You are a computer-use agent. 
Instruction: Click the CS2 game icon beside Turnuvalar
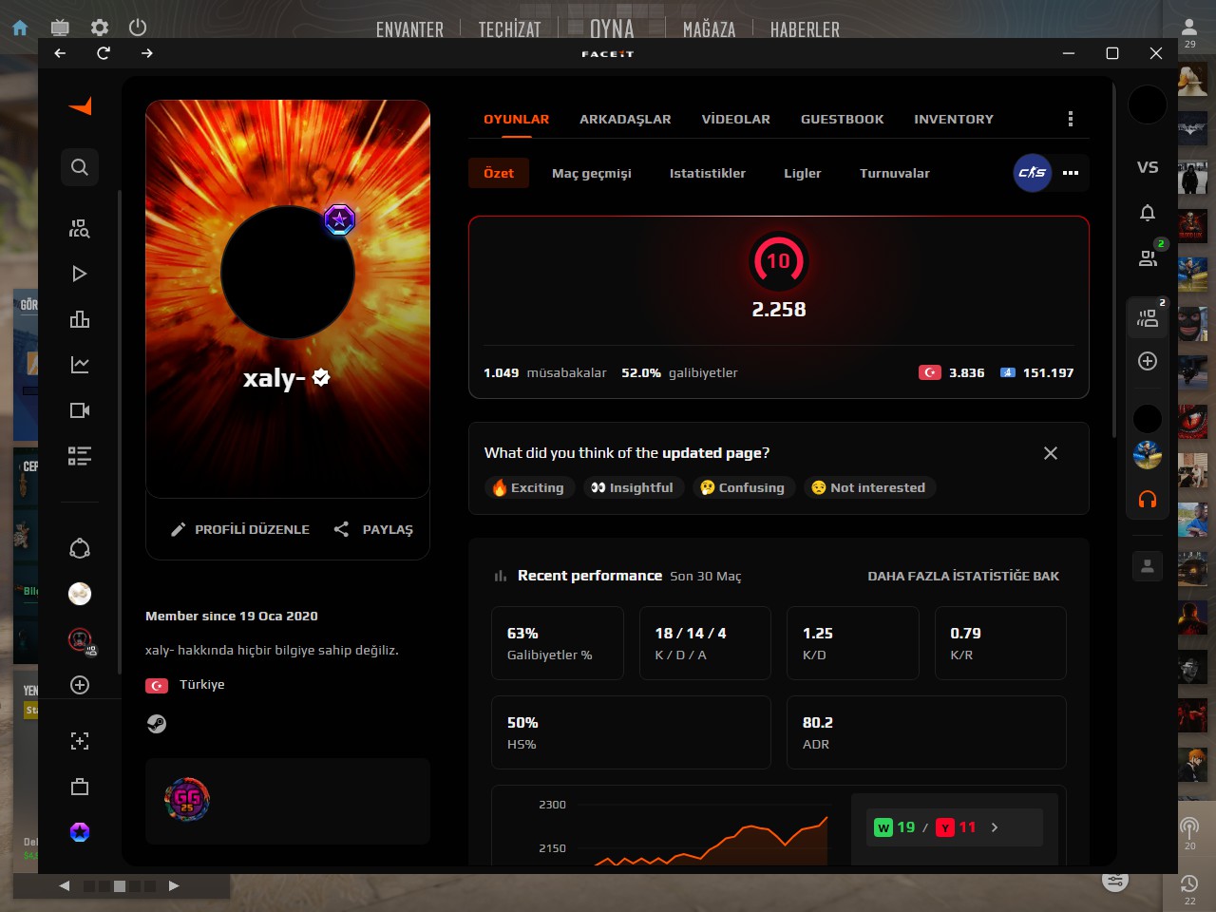pos(1033,173)
